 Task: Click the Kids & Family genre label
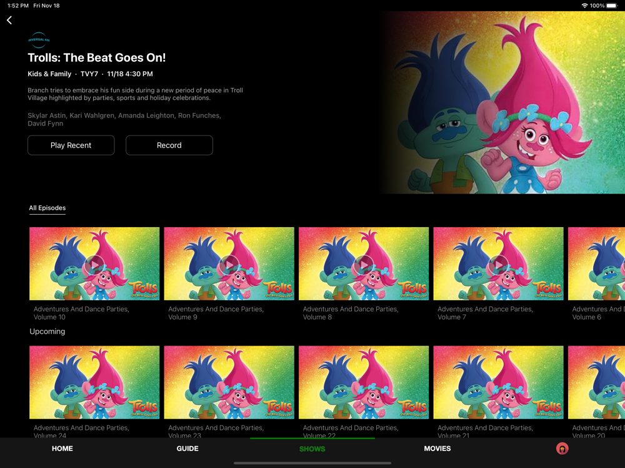point(49,74)
